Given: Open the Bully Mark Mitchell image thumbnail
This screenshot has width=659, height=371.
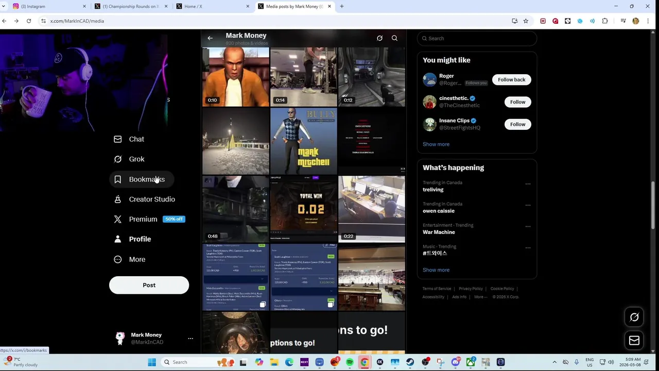Looking at the screenshot, I should point(304,141).
